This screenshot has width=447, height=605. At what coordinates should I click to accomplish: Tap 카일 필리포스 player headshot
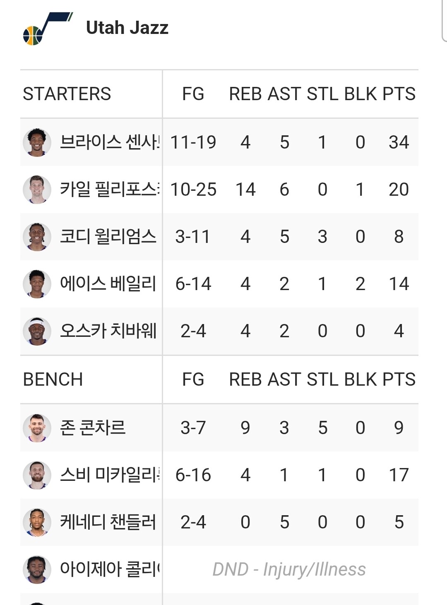(x=37, y=190)
